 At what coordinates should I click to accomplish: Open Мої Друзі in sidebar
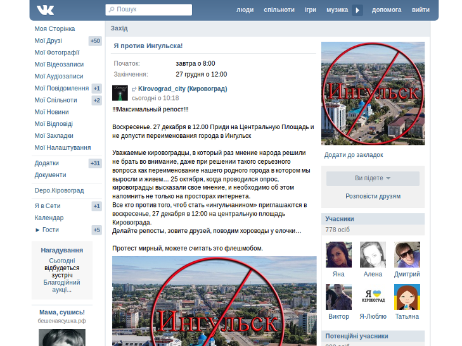pyautogui.click(x=48, y=41)
